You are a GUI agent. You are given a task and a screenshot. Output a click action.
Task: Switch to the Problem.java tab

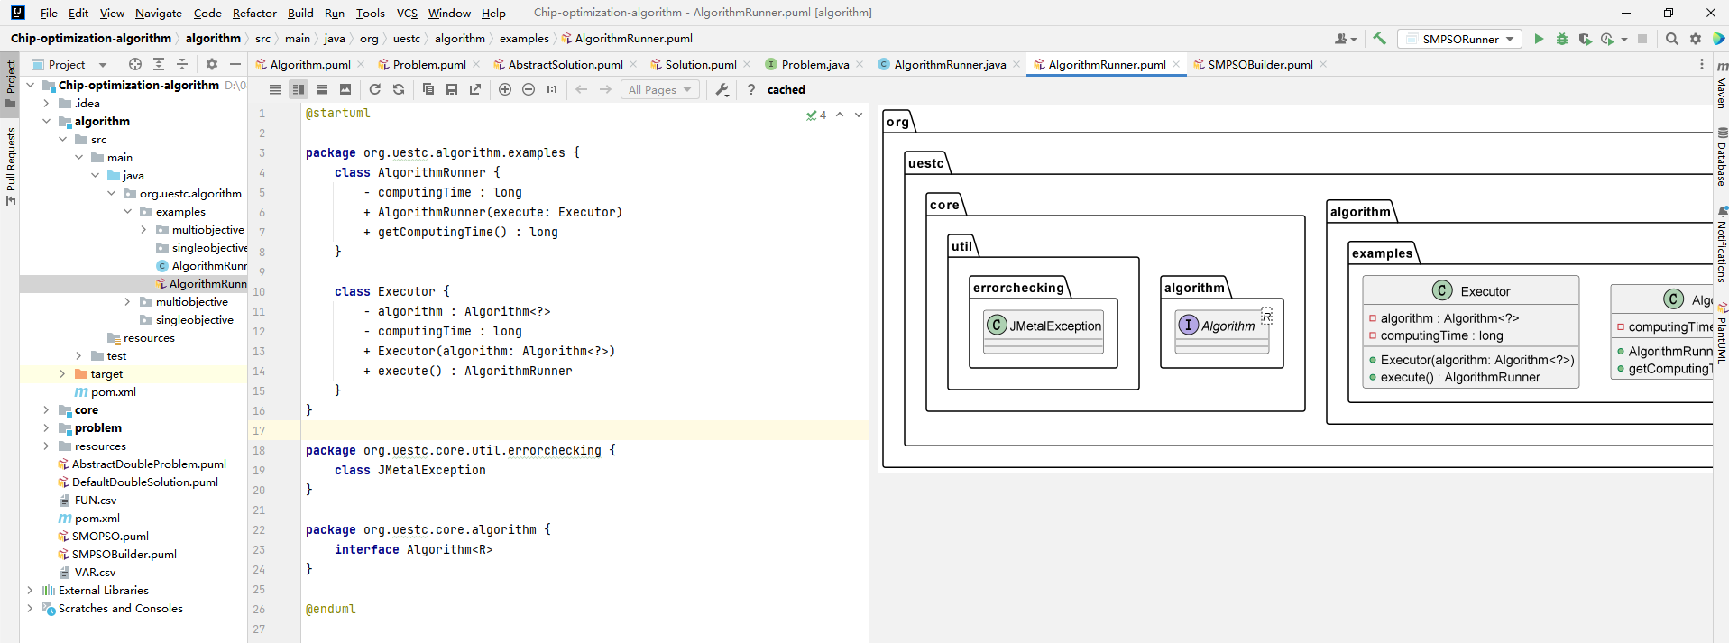coord(815,64)
